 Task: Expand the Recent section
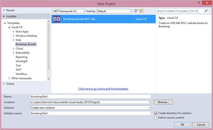coord(4,10)
